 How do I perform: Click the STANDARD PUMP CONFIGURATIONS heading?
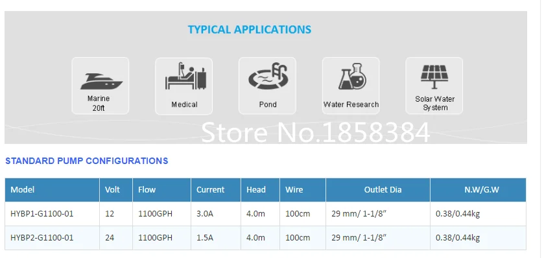[x=87, y=161]
